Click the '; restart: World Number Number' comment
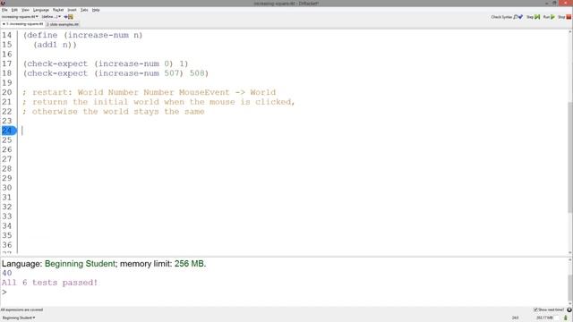Screen dimensions: 573x322 (x=150, y=92)
